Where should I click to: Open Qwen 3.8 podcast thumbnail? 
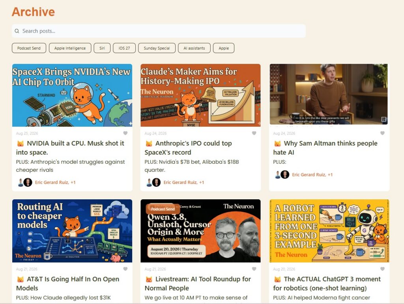[x=200, y=231]
